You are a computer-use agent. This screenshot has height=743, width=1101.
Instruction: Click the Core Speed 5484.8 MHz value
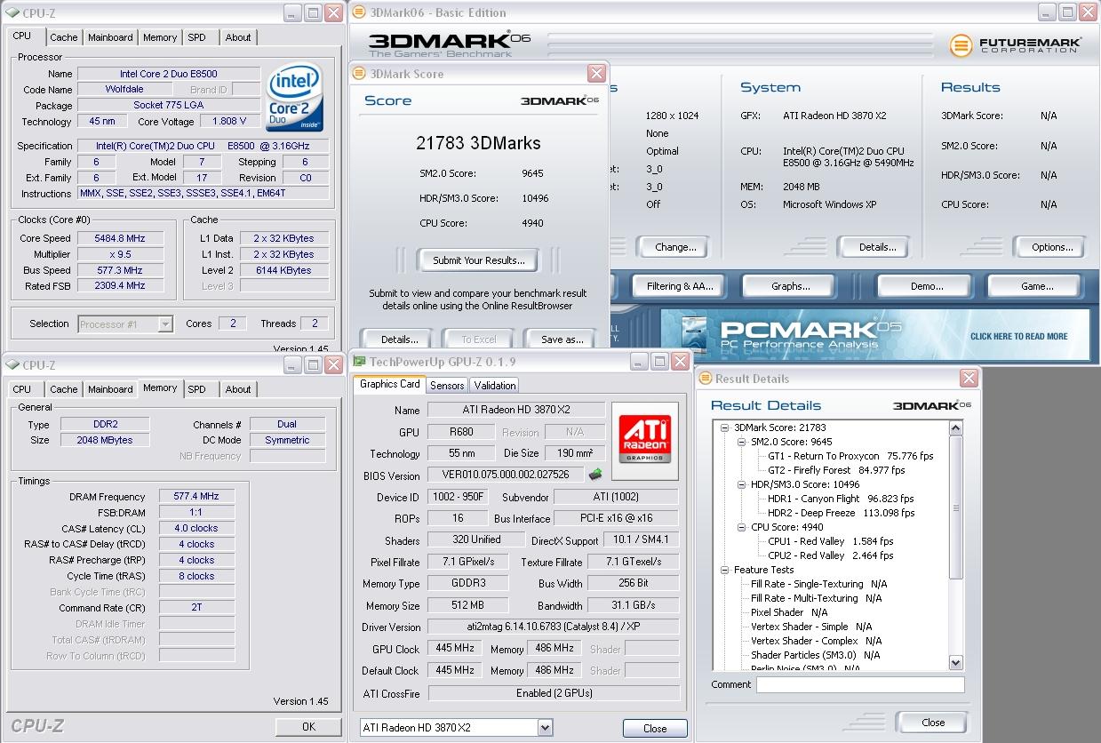click(x=120, y=238)
